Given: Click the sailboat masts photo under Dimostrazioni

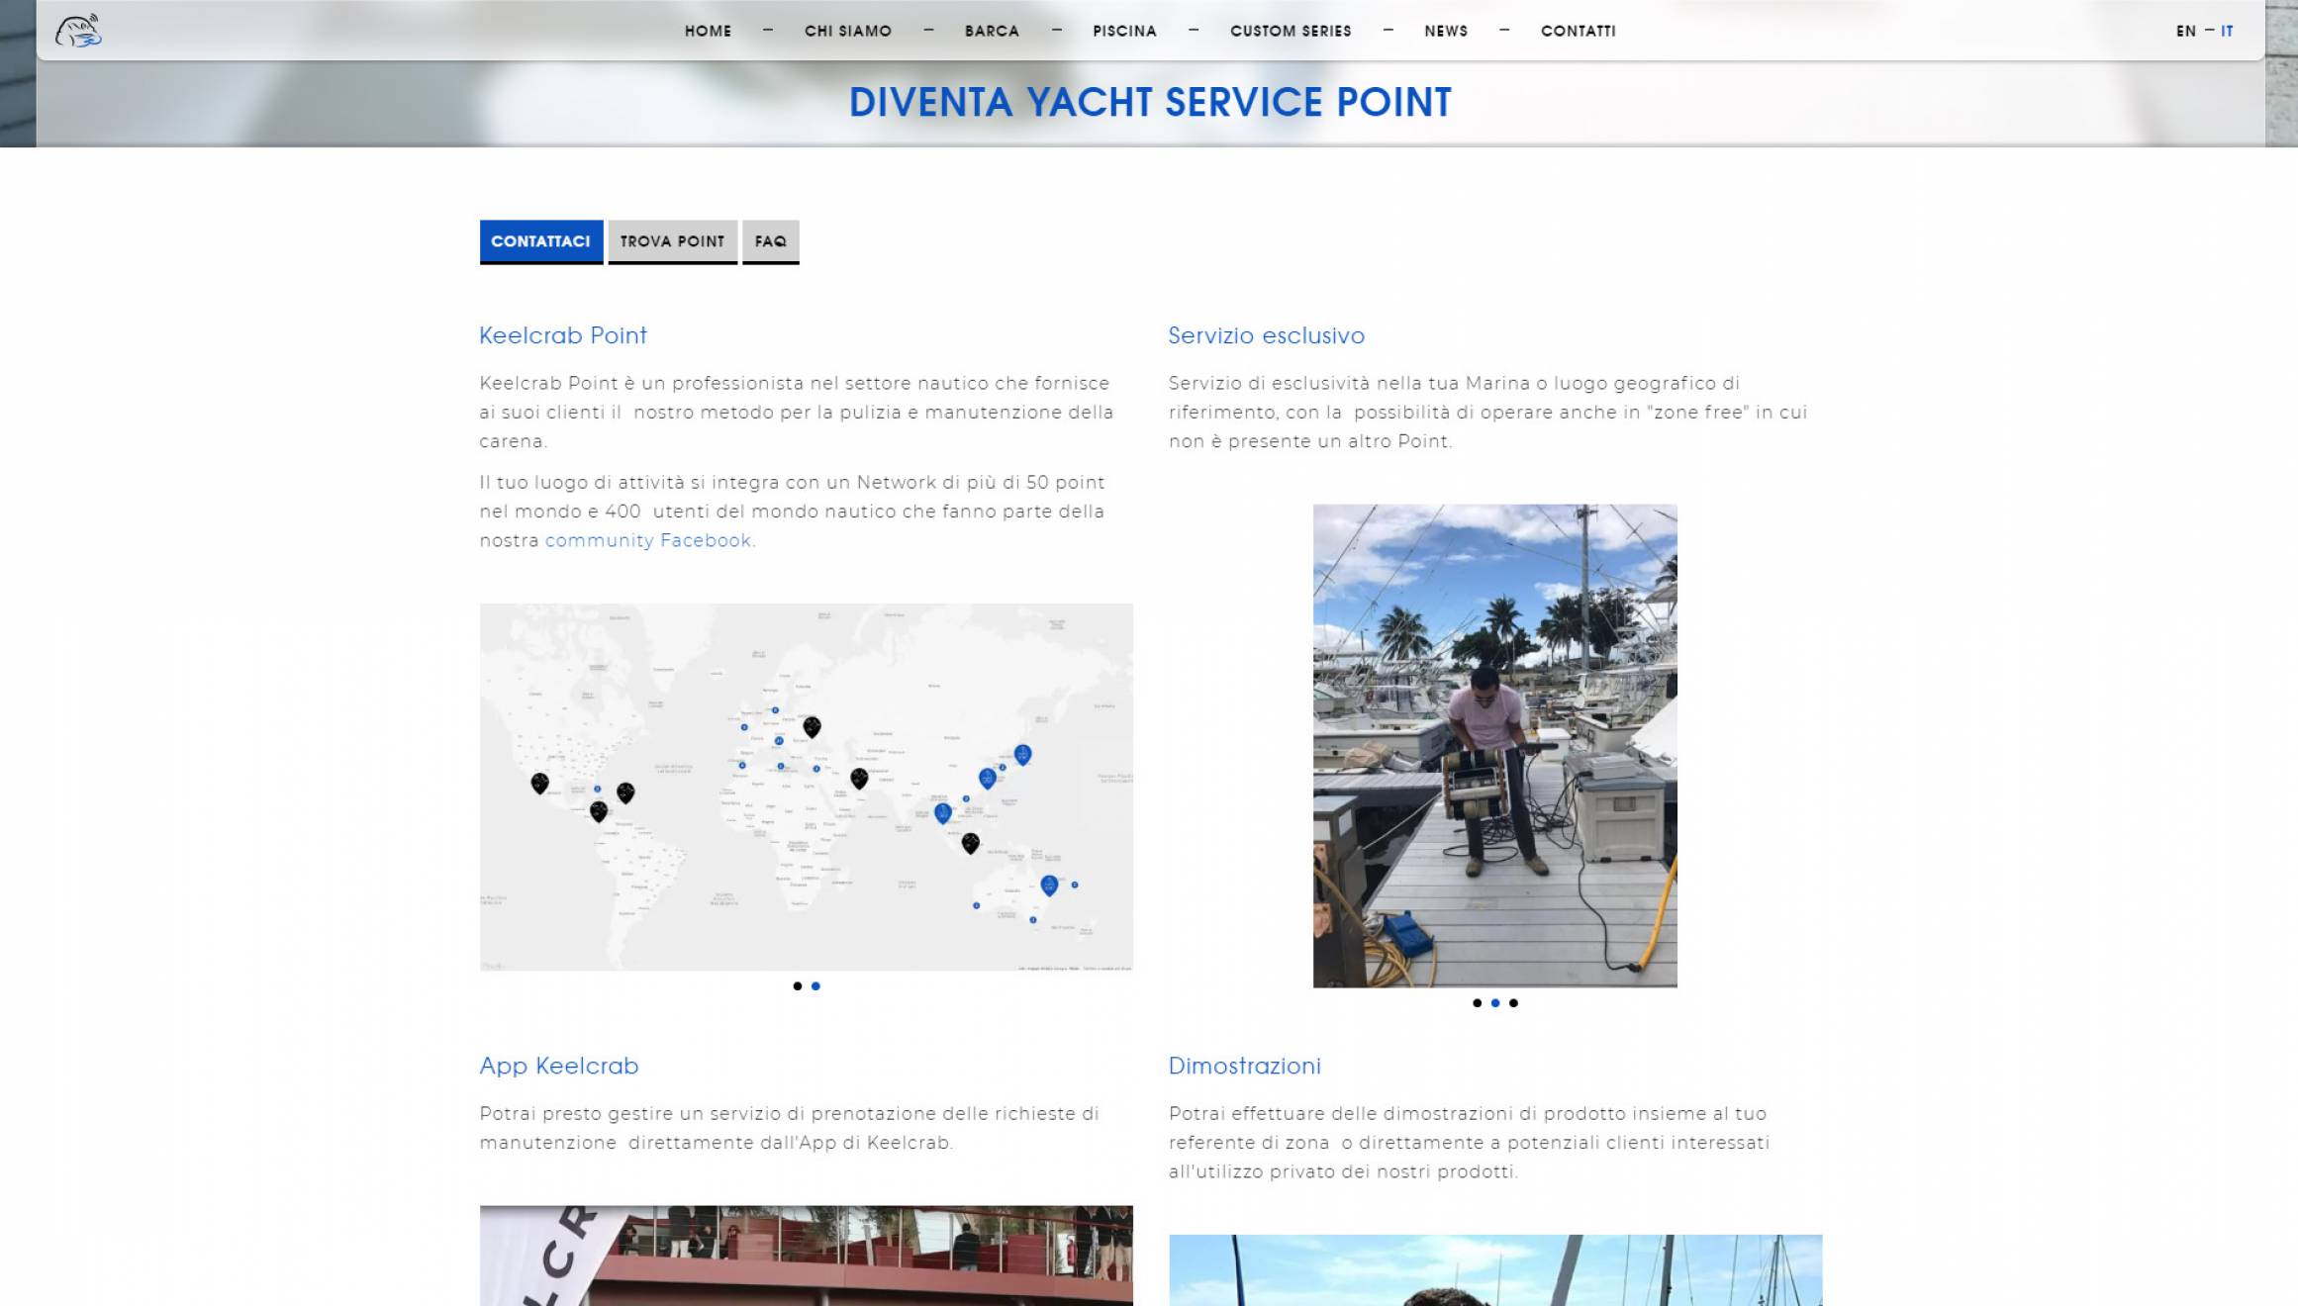Looking at the screenshot, I should [x=1494, y=1270].
